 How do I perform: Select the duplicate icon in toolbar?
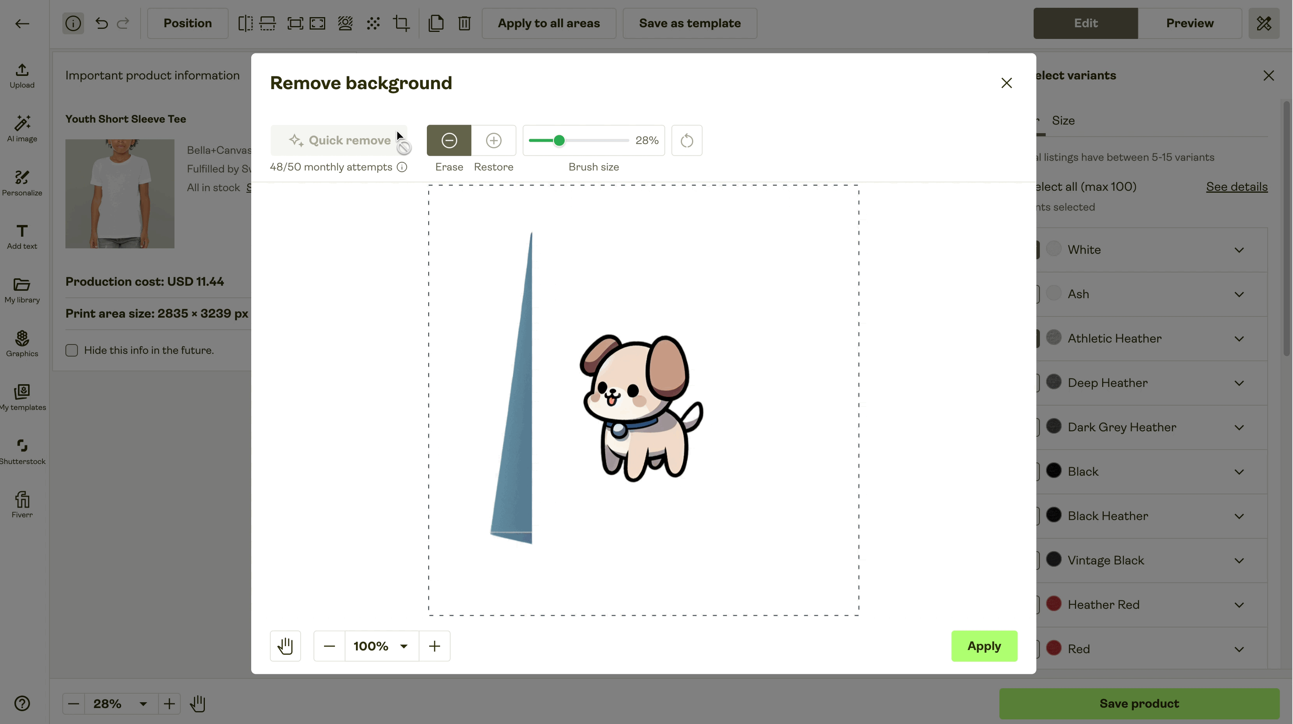(436, 23)
